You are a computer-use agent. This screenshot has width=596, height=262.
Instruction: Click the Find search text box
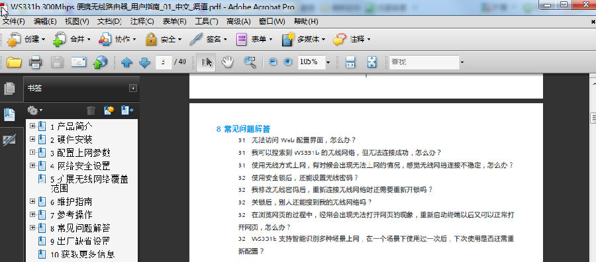coord(424,62)
